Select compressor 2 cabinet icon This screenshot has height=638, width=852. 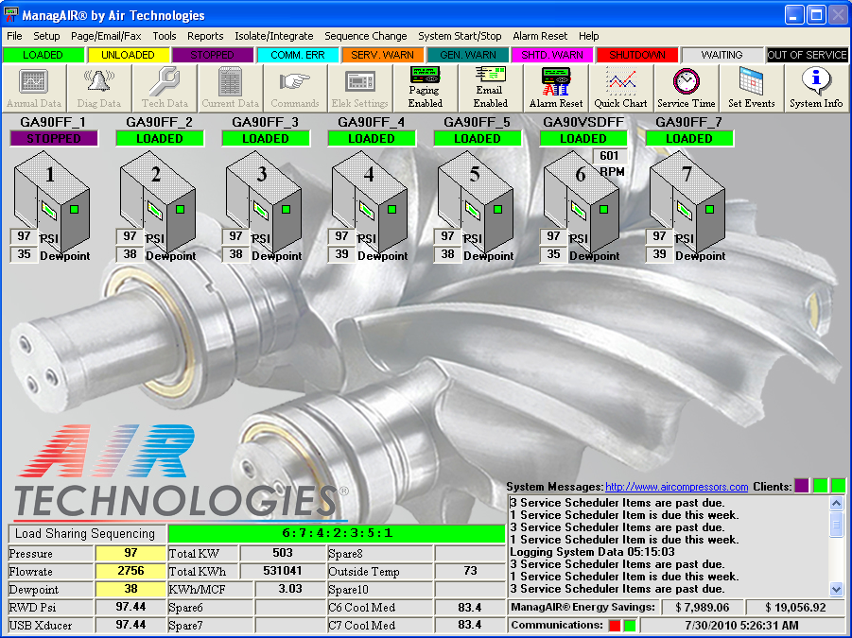point(158,201)
